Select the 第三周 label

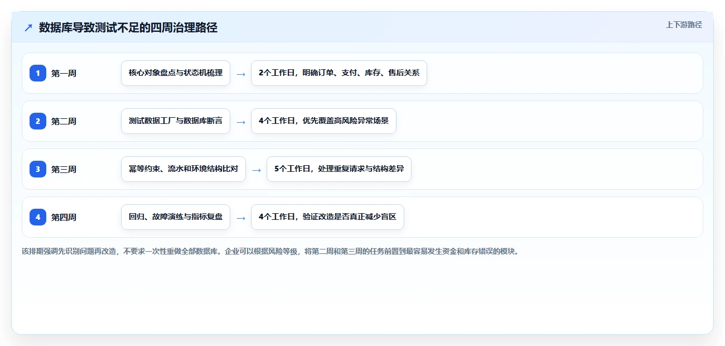(x=64, y=169)
